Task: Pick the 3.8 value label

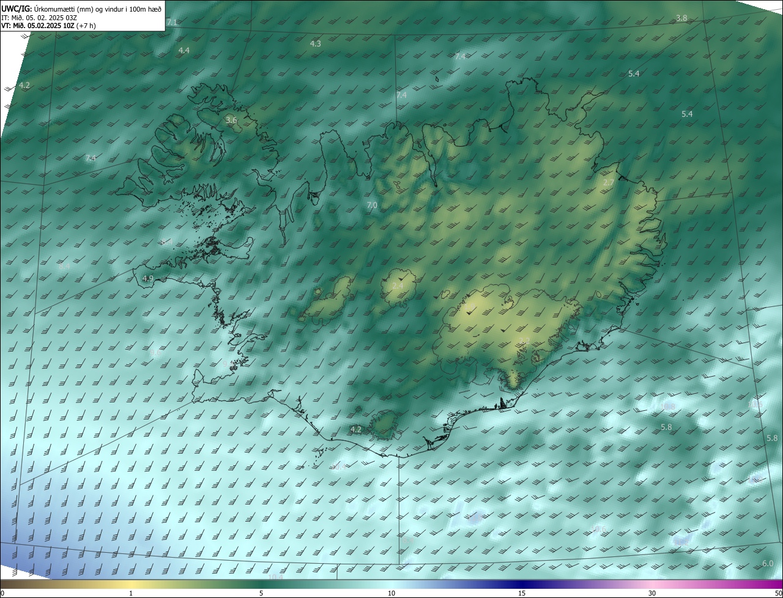Action: click(x=681, y=18)
